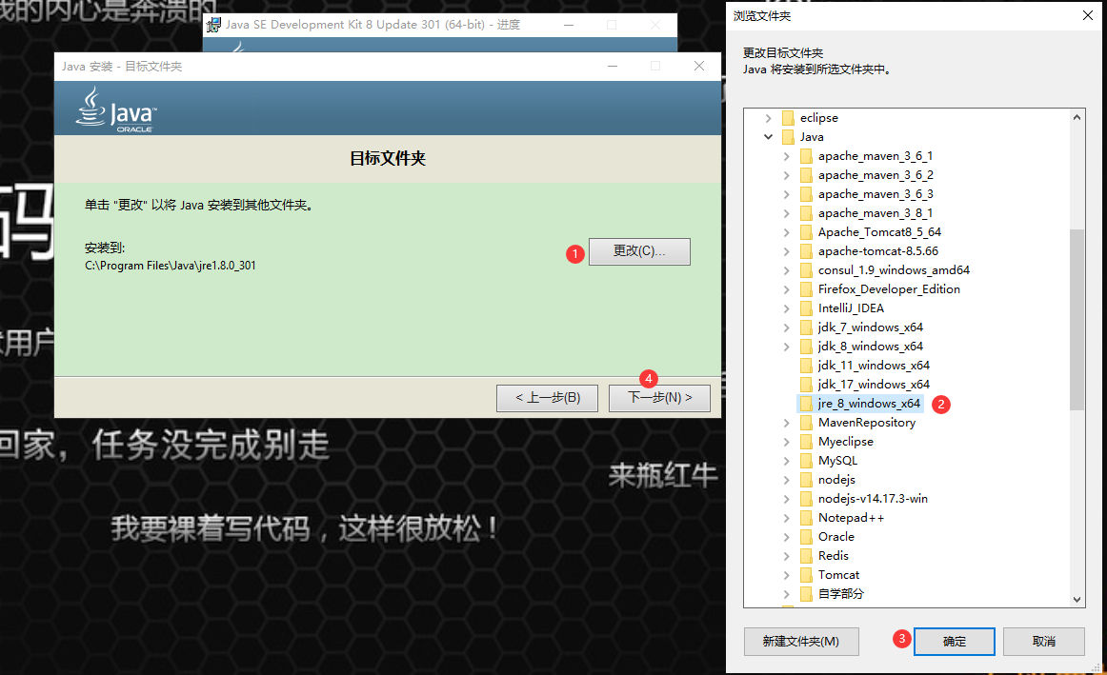
Task: Select Oracle folder name
Action: (x=835, y=537)
